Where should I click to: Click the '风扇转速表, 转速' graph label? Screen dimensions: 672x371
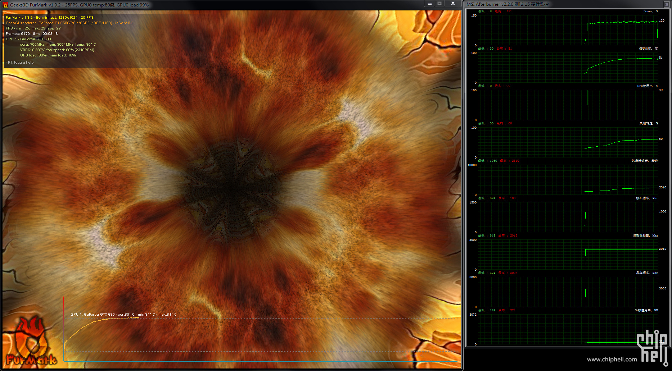645,161
